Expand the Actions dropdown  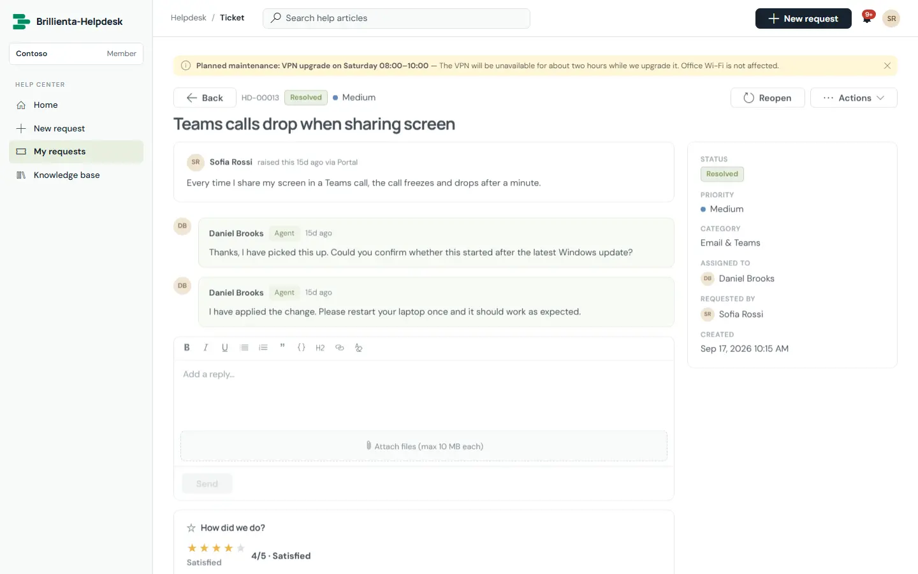point(854,98)
